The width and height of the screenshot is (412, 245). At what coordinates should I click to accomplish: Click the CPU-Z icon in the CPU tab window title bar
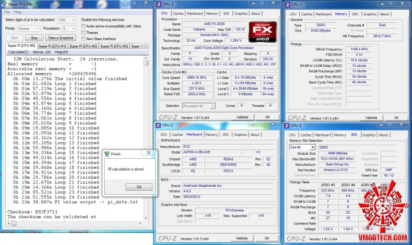(x=159, y=5)
